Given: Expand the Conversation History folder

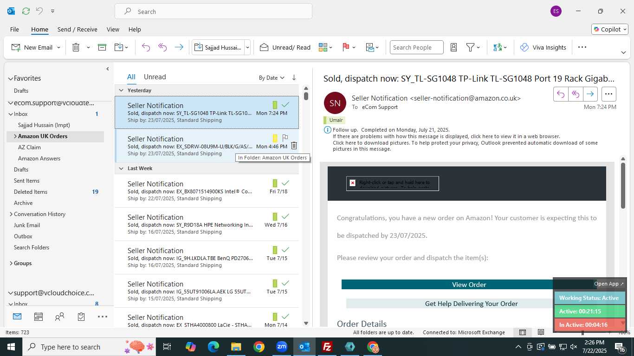Looking at the screenshot, I should click(x=11, y=214).
